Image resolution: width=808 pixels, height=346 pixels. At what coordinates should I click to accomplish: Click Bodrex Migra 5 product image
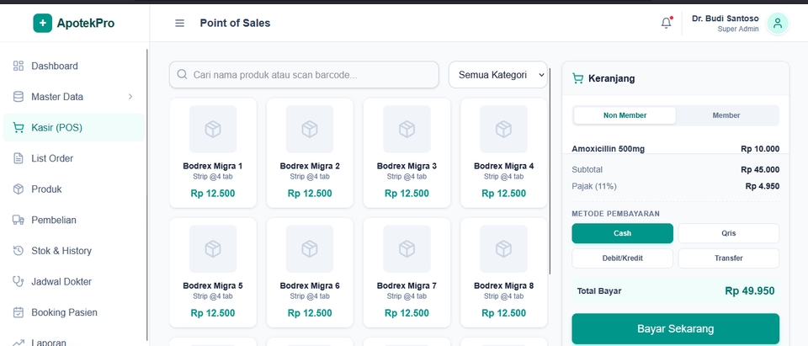[213, 248]
